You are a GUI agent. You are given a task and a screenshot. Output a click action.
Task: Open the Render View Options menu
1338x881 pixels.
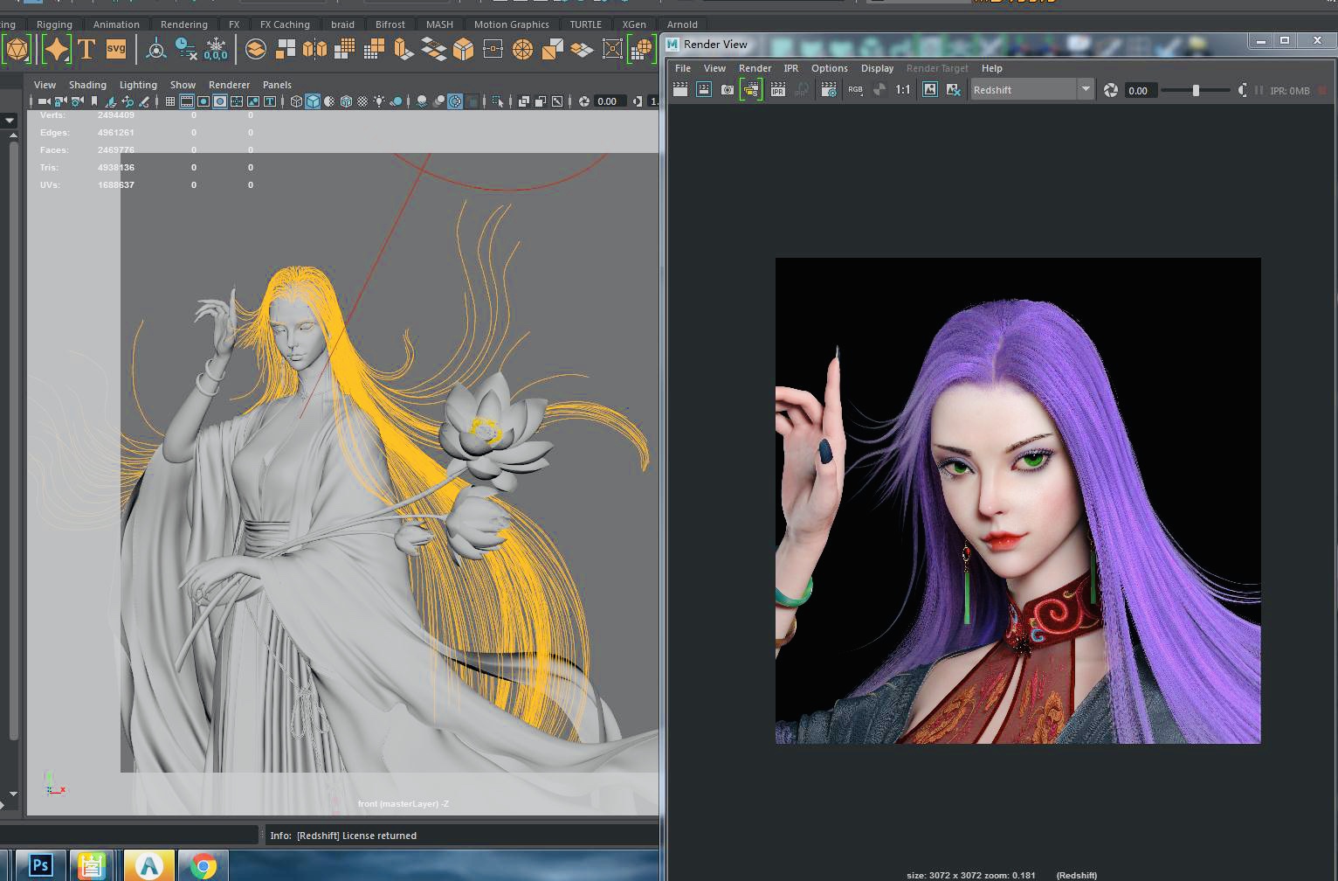coord(829,68)
